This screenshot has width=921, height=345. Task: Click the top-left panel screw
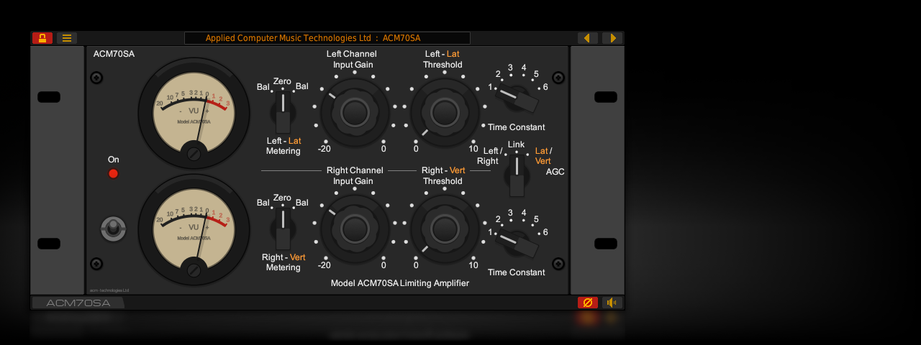tap(96, 78)
